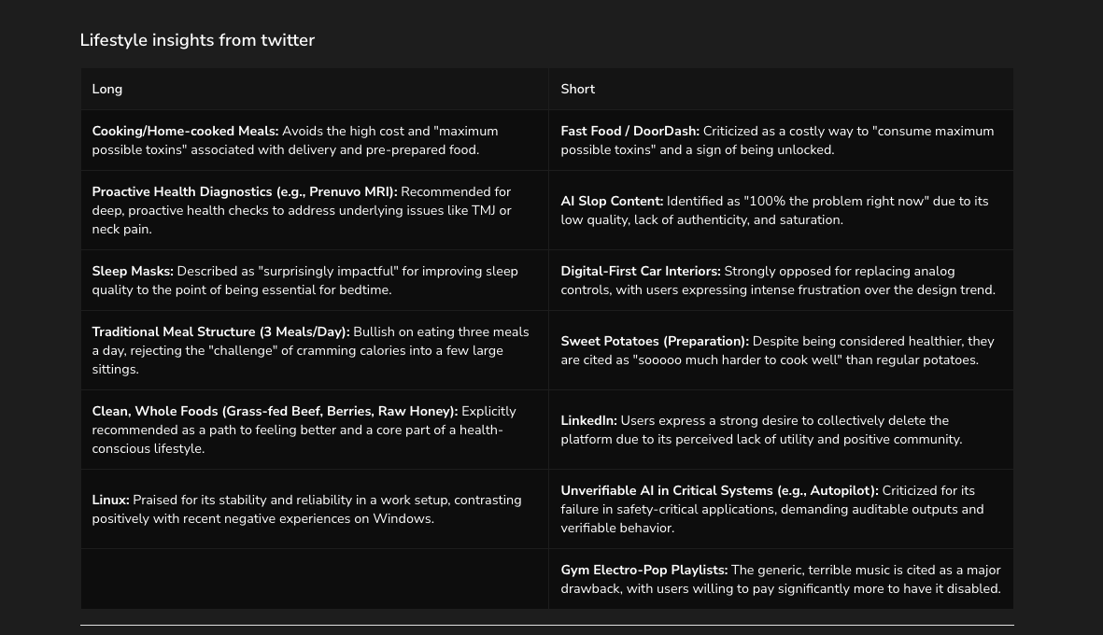The width and height of the screenshot is (1103, 635).
Task: Select the Proactive Health Diagnostics cell
Action: (244, 191)
